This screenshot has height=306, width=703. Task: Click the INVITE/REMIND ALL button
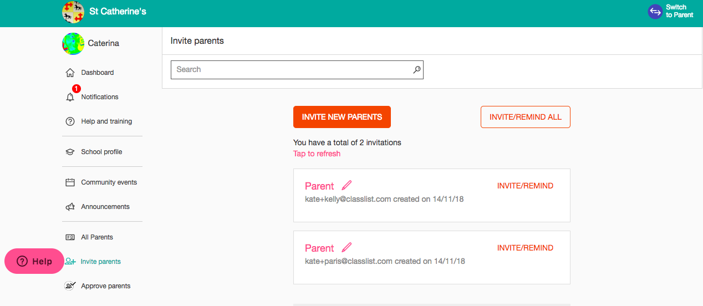(526, 117)
